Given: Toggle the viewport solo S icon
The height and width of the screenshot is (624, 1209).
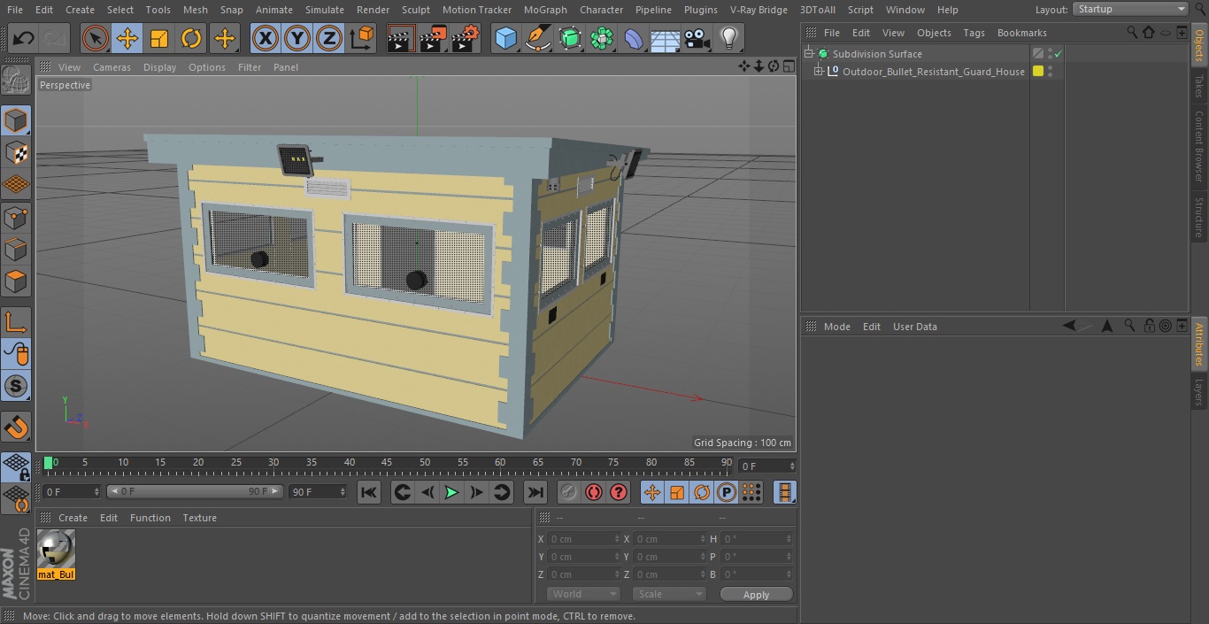Looking at the screenshot, I should [16, 386].
